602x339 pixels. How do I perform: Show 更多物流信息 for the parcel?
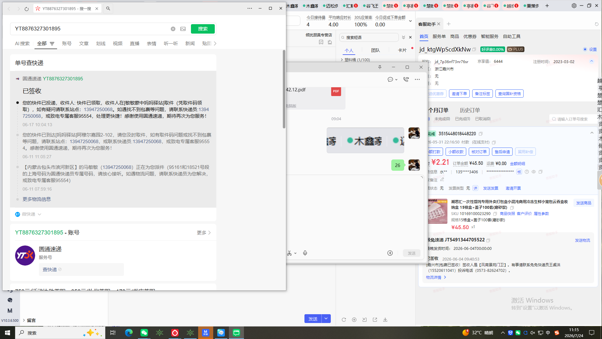pyautogui.click(x=37, y=199)
